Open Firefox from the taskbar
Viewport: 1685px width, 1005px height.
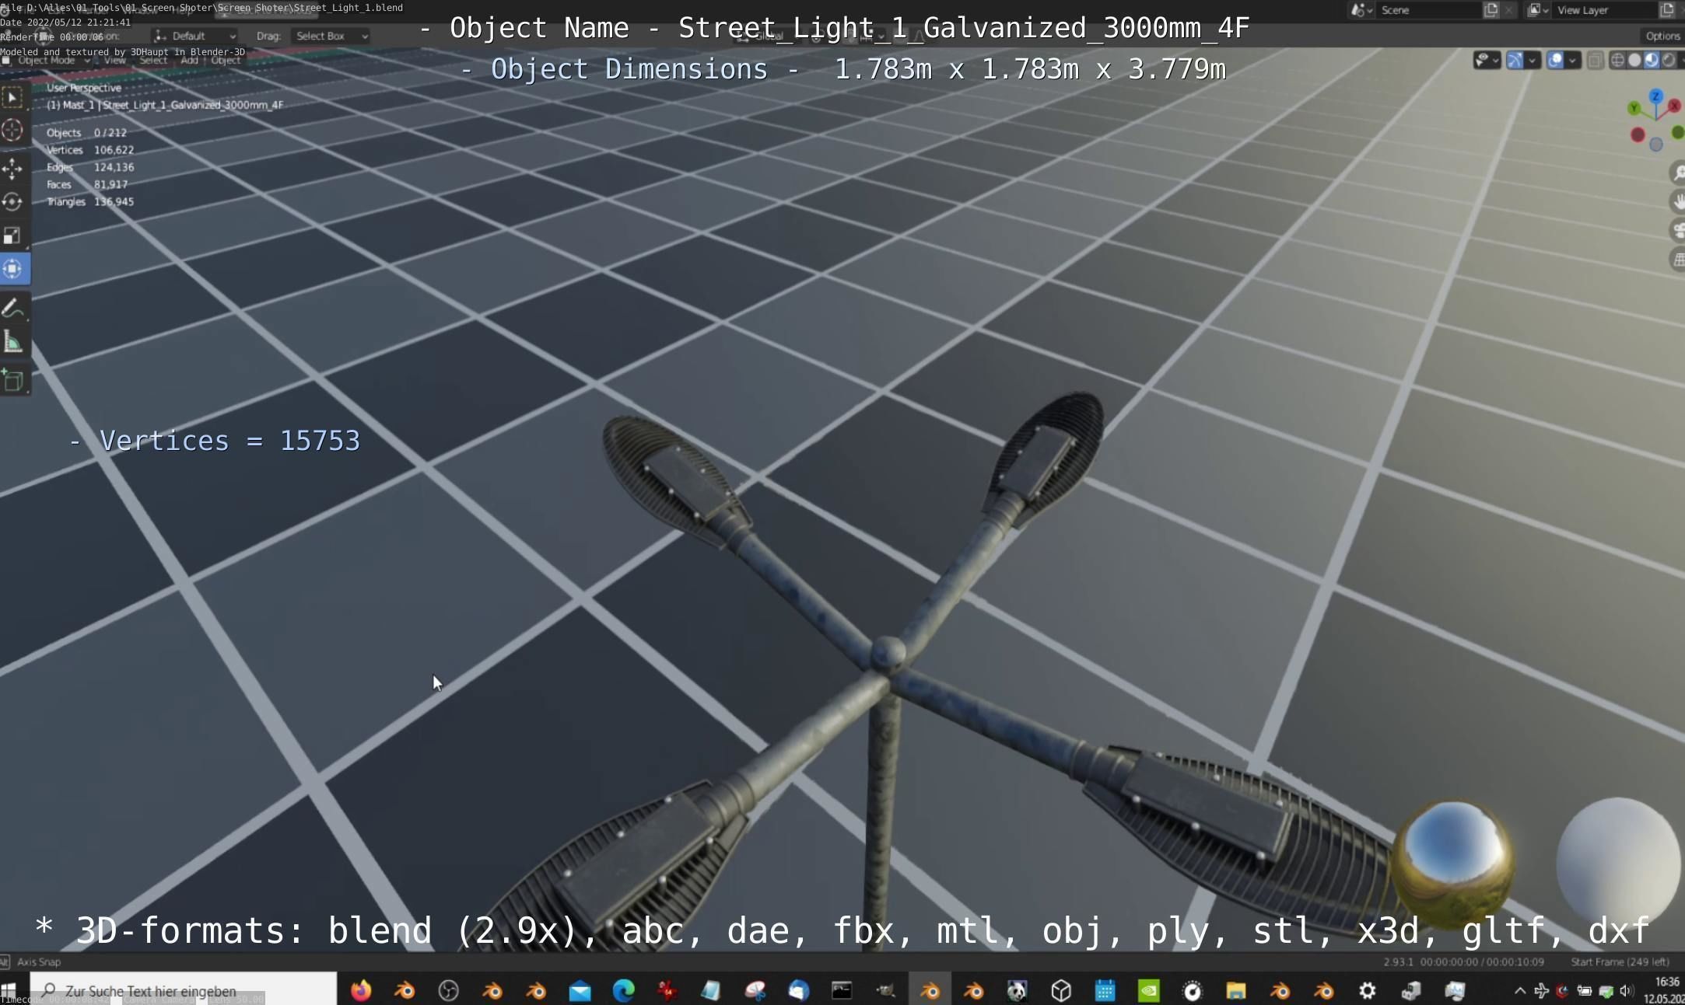361,990
